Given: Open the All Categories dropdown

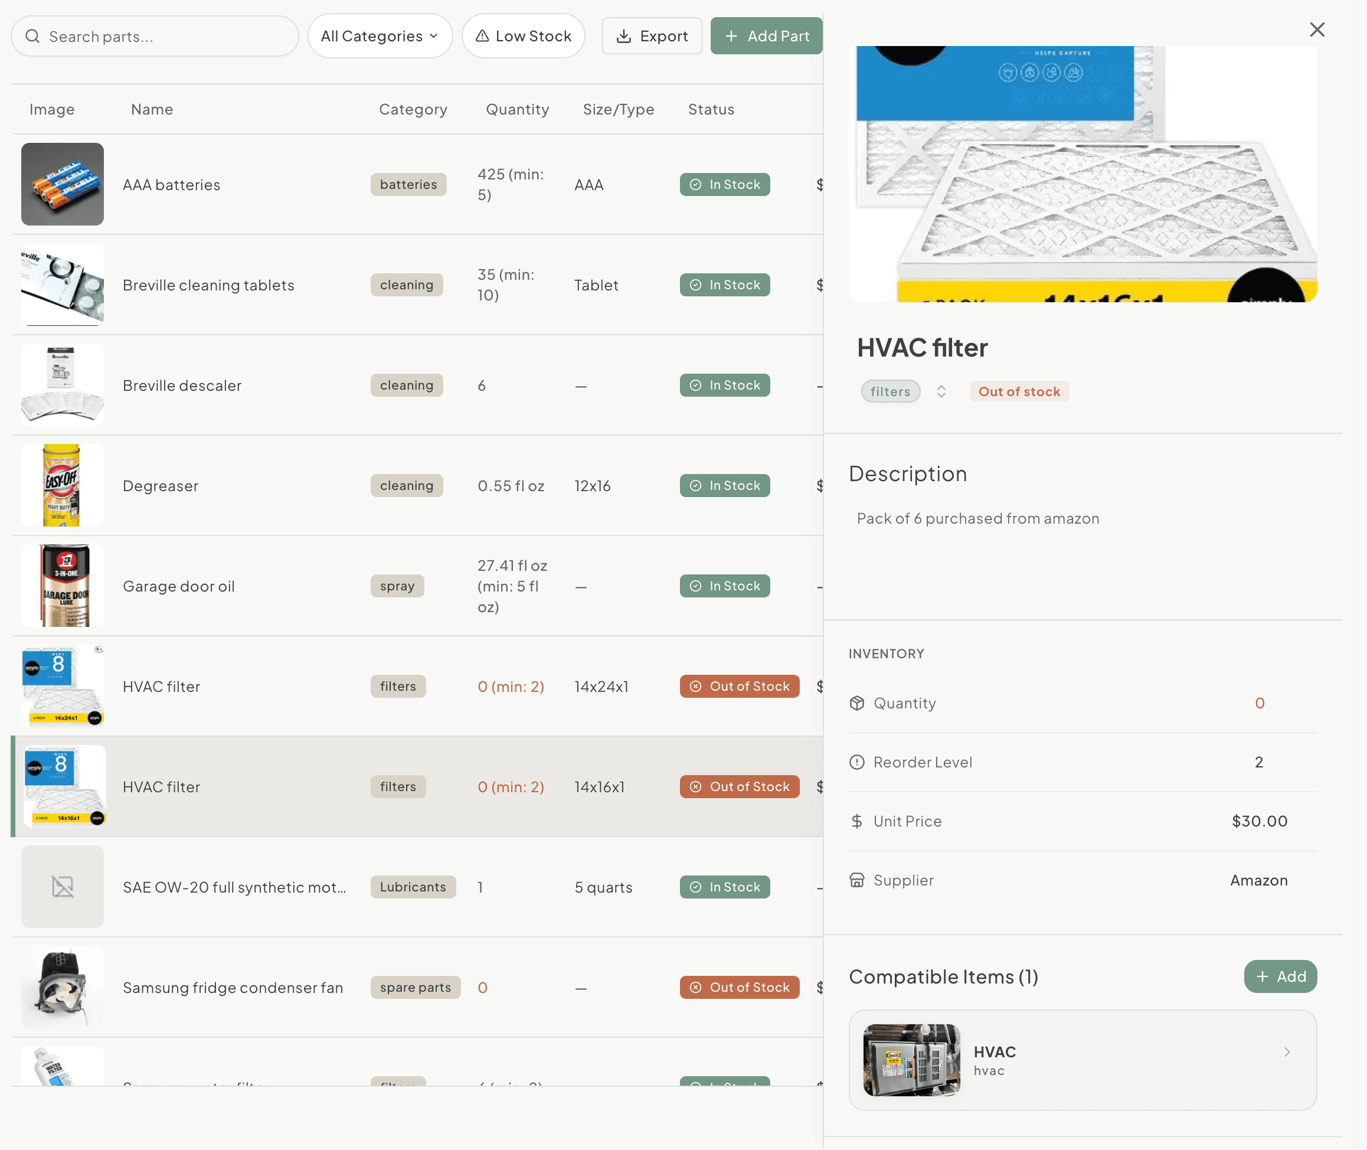Looking at the screenshot, I should pos(380,36).
